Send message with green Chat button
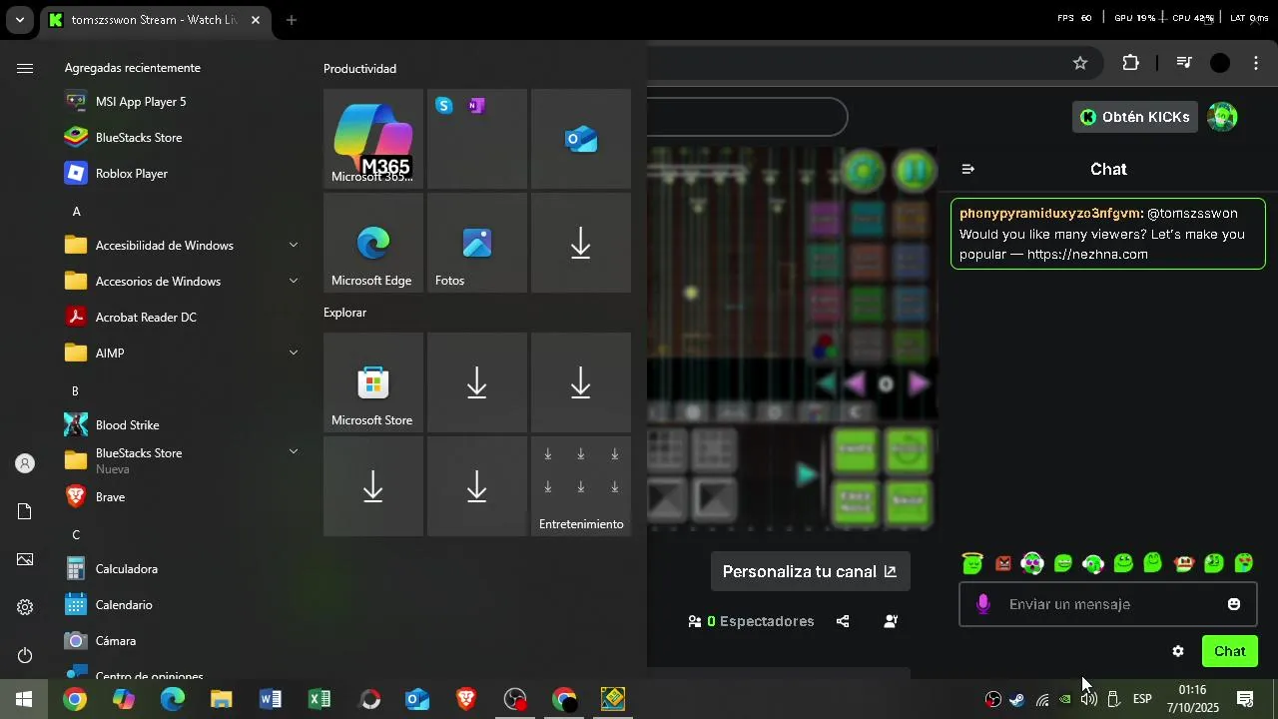 pos(1229,651)
